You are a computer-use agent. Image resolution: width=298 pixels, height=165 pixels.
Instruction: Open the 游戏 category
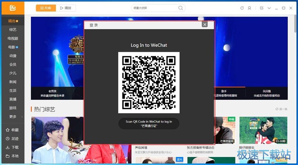point(13,108)
